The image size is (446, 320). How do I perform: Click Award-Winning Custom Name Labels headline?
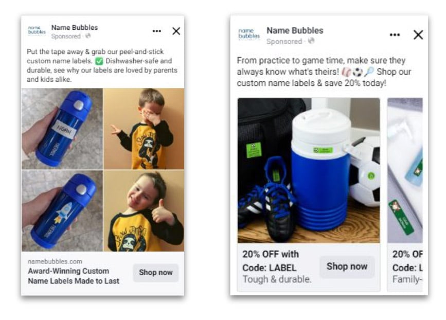(x=74, y=276)
